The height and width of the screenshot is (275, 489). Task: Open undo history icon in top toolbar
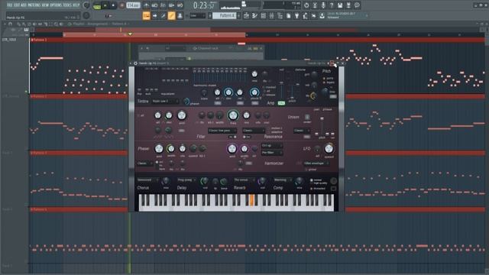[306, 5]
